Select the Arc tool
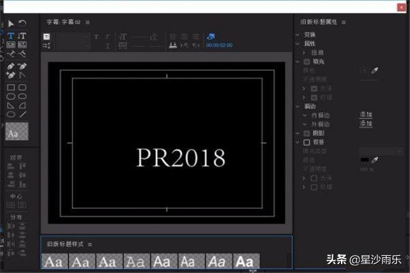The height and width of the screenshot is (273, 410). click(x=23, y=106)
